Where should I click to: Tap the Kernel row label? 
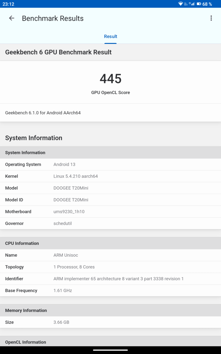pyautogui.click(x=11, y=176)
